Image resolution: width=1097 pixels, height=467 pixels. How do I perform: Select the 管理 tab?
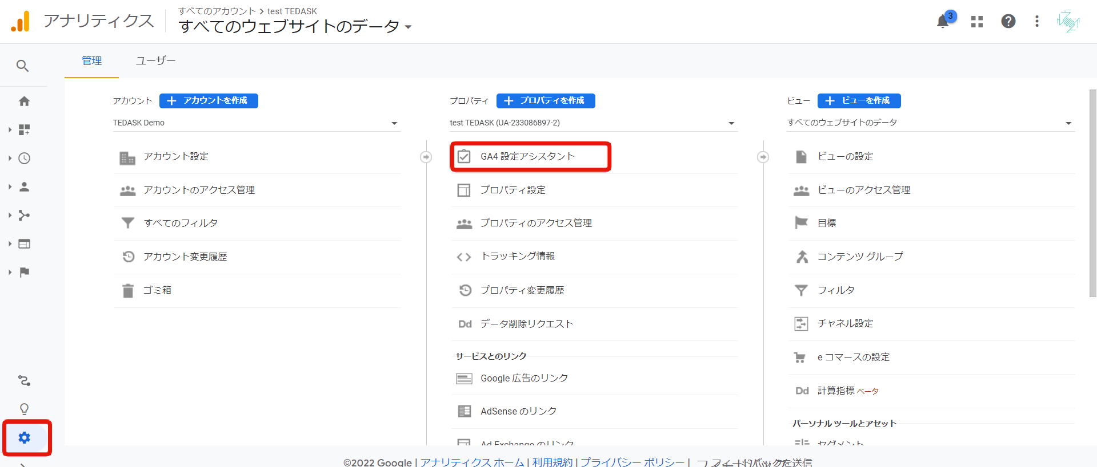[91, 61]
